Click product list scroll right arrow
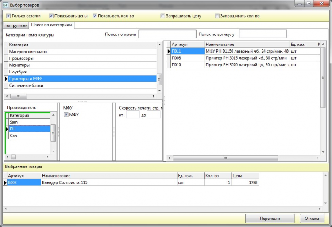332x227 pixels. (x=317, y=158)
